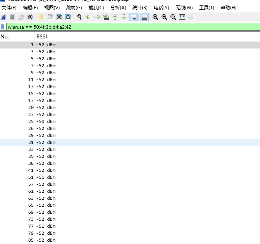
Task: Select packet number 9 row
Action: coord(130,73)
